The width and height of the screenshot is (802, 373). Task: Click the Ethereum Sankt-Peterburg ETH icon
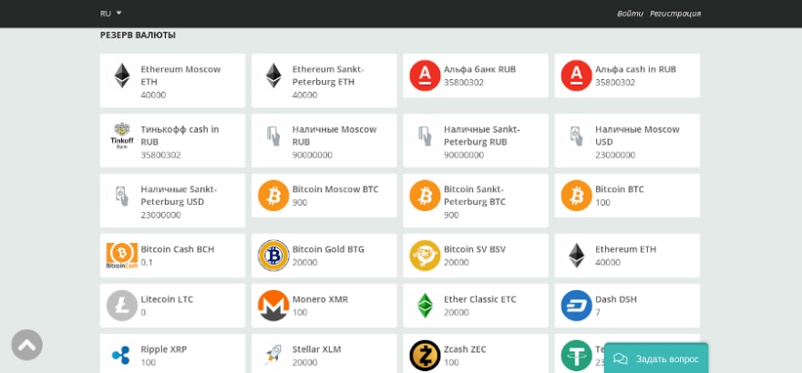click(273, 76)
